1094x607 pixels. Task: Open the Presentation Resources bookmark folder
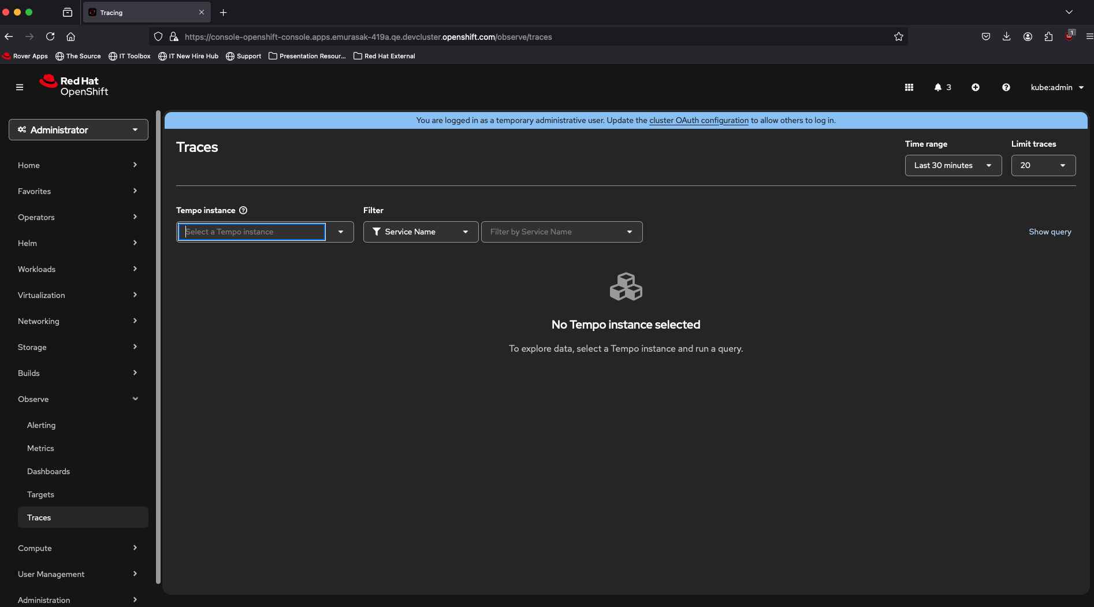pyautogui.click(x=307, y=56)
